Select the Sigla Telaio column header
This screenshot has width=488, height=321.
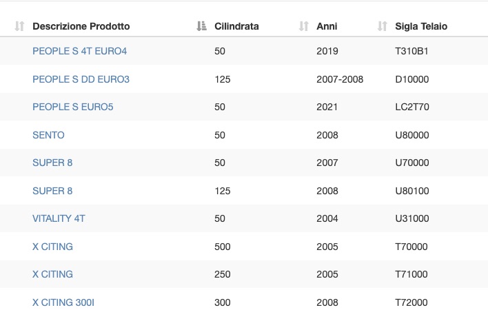421,26
